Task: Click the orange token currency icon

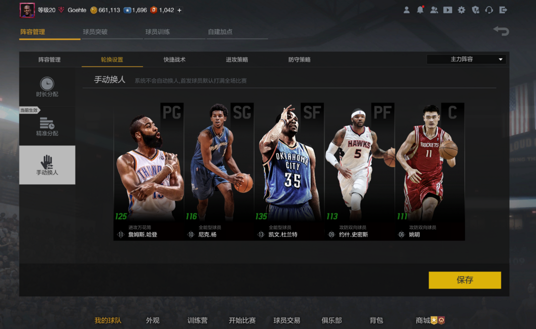Action: point(153,10)
